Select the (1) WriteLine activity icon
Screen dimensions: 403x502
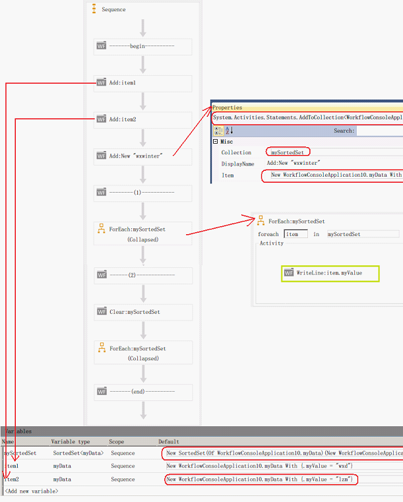pos(102,192)
